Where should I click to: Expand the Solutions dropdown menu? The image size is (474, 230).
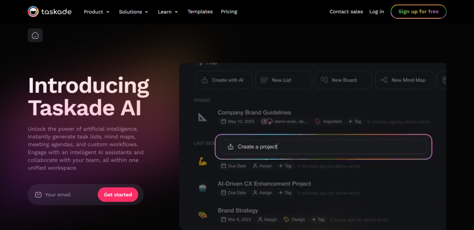coord(134,12)
